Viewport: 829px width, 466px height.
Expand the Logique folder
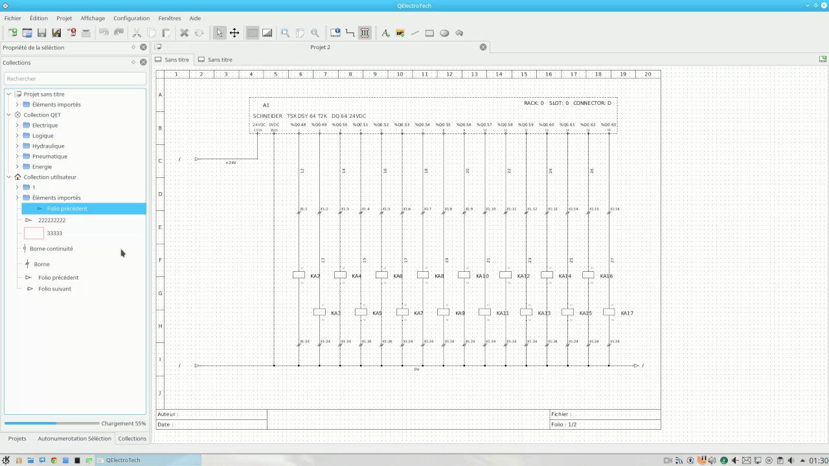tap(17, 135)
